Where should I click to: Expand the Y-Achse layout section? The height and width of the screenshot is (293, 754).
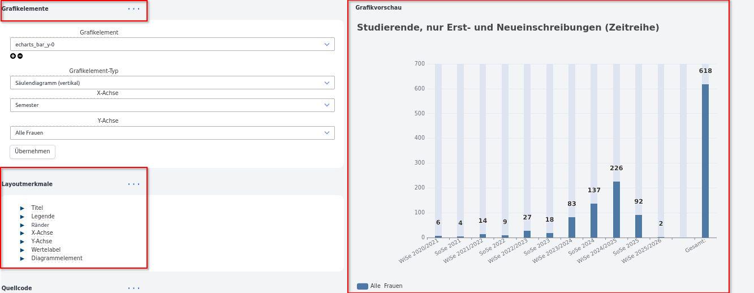point(41,242)
